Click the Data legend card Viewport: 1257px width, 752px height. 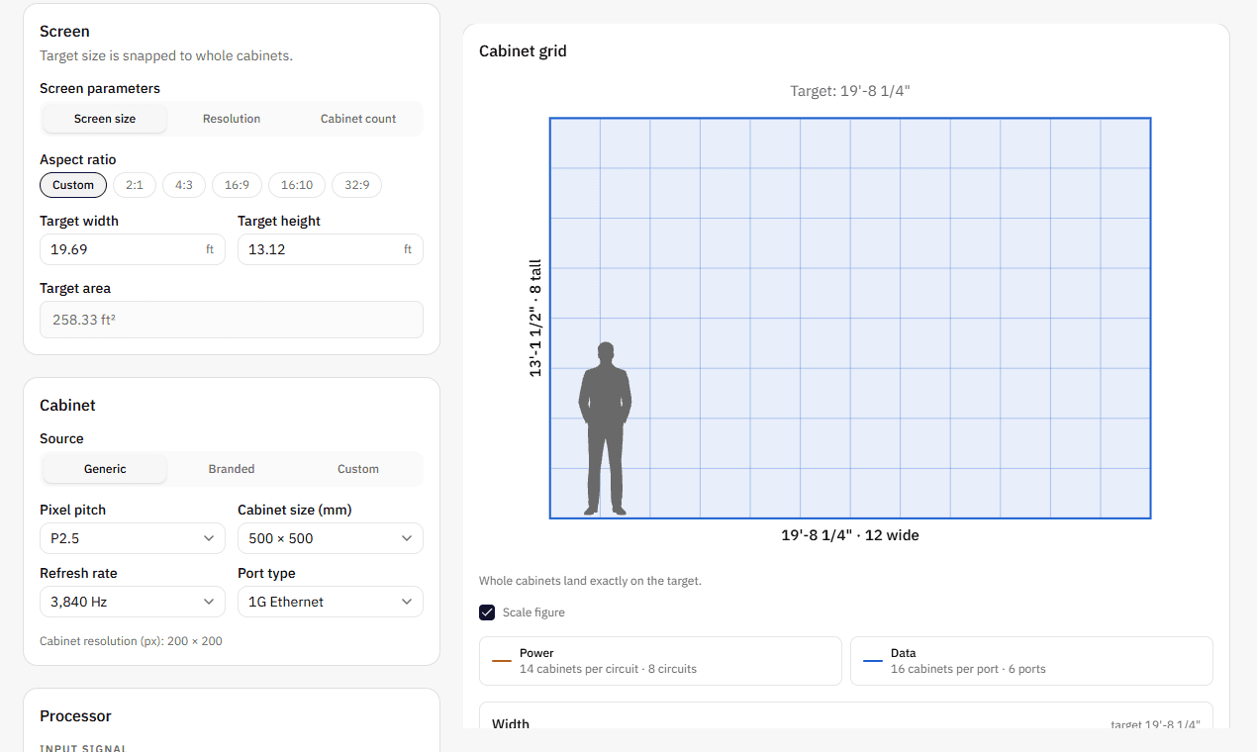click(x=1031, y=661)
